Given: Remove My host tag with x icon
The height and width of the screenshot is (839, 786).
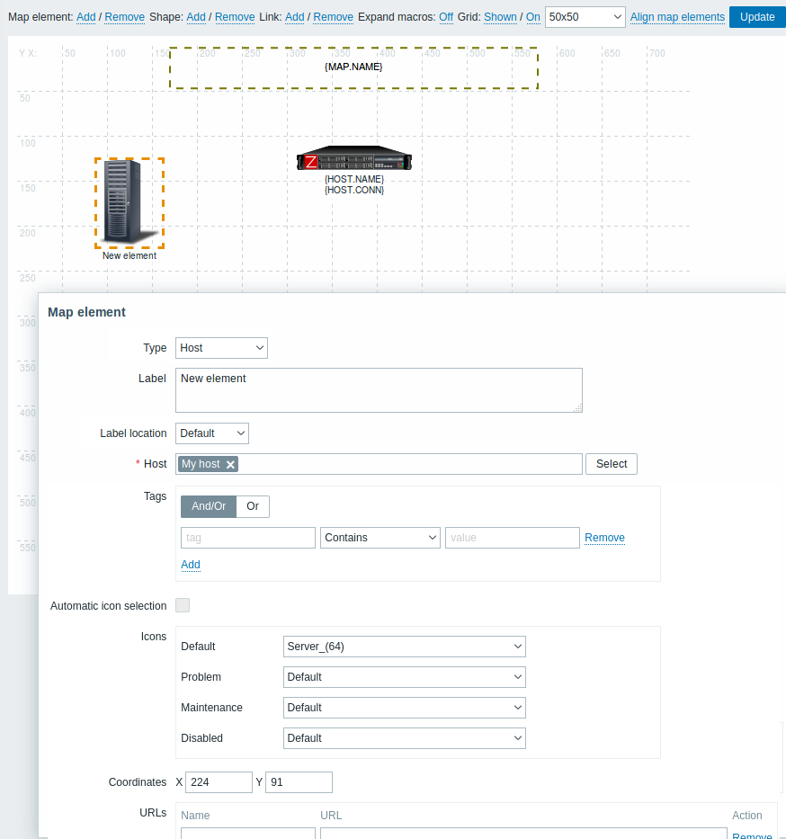Looking at the screenshot, I should click(x=230, y=464).
